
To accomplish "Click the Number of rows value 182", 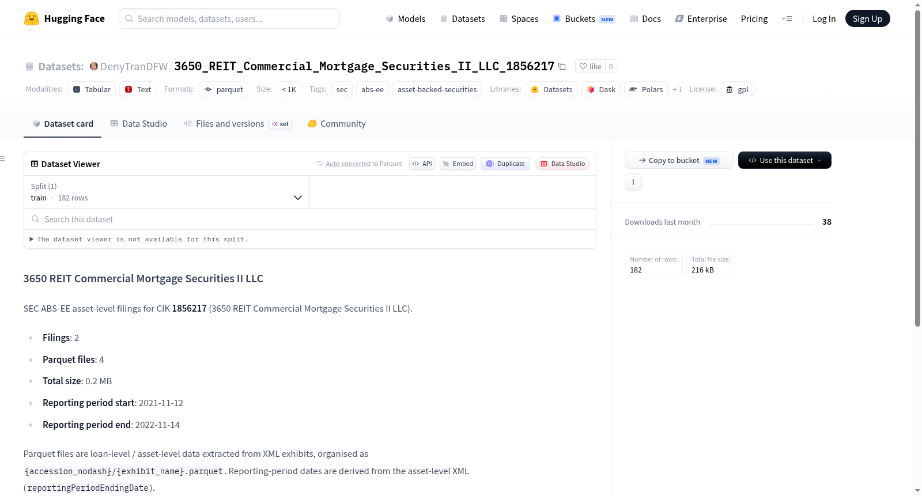I will coord(636,270).
